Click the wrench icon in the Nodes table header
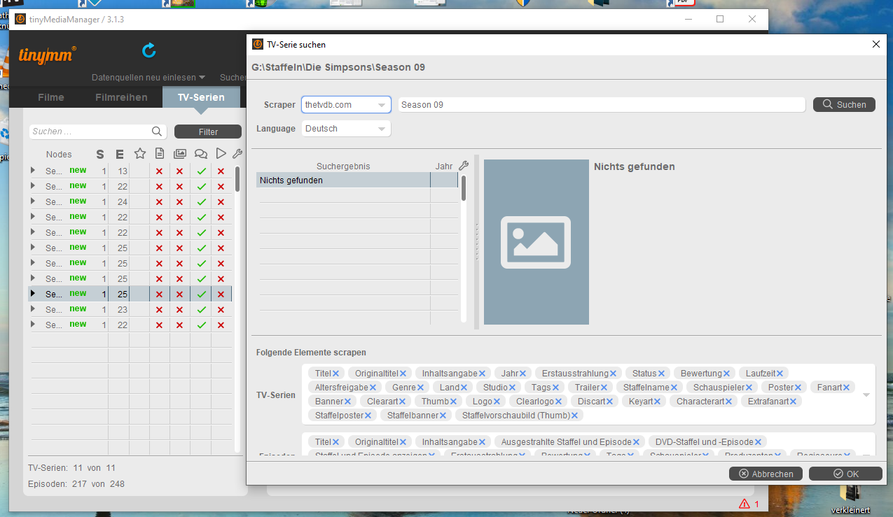 237,154
